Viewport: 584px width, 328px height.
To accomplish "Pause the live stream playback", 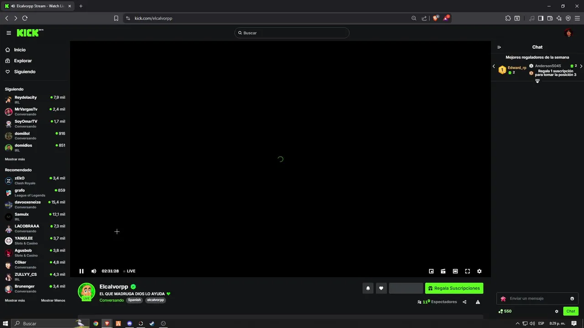I will coord(81,271).
